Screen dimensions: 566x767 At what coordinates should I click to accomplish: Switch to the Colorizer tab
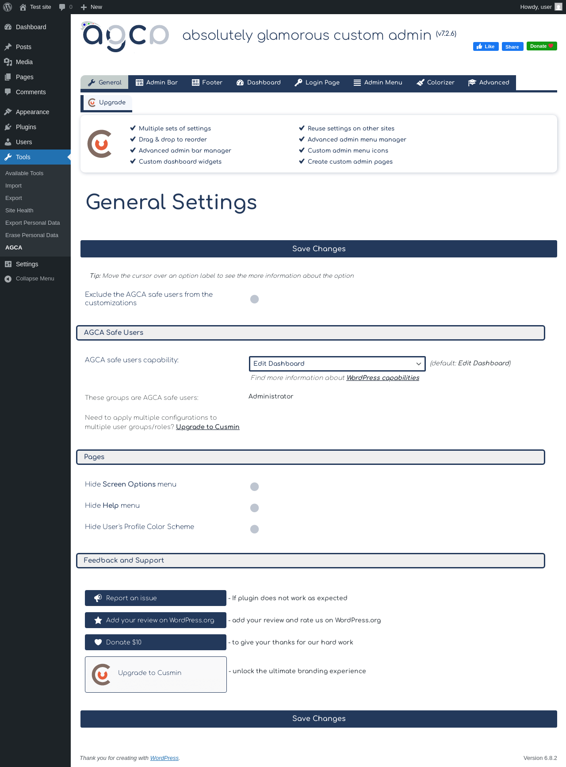pos(436,83)
